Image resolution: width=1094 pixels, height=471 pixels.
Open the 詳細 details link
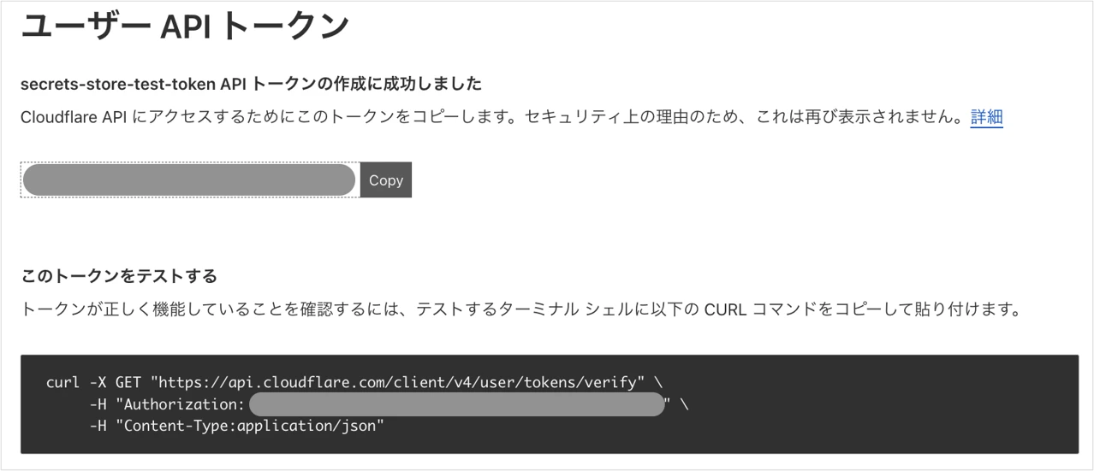tap(986, 118)
